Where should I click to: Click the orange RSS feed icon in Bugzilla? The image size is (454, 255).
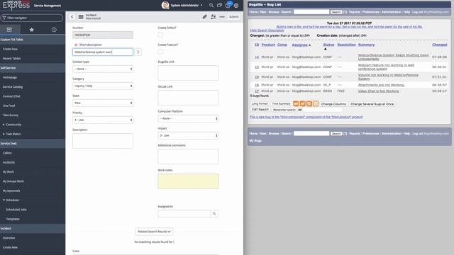[309, 103]
